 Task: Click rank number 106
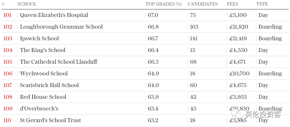click(8, 73)
